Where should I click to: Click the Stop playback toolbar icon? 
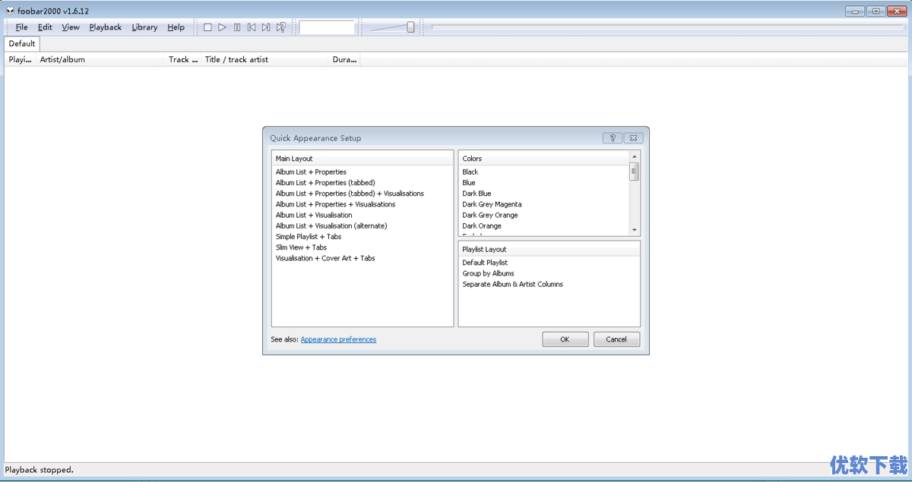pos(207,27)
